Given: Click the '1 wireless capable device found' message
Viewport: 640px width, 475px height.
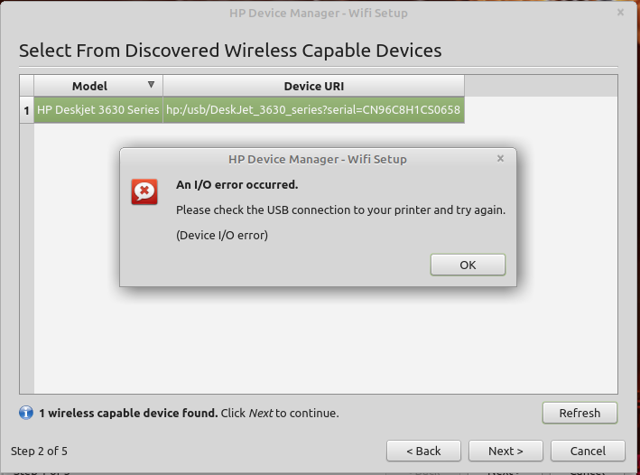Looking at the screenshot, I should click(x=128, y=413).
